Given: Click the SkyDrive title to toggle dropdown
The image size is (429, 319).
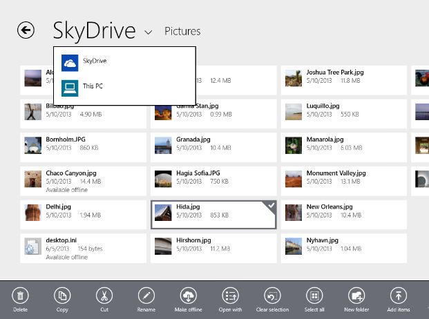Looking at the screenshot, I should [x=94, y=31].
